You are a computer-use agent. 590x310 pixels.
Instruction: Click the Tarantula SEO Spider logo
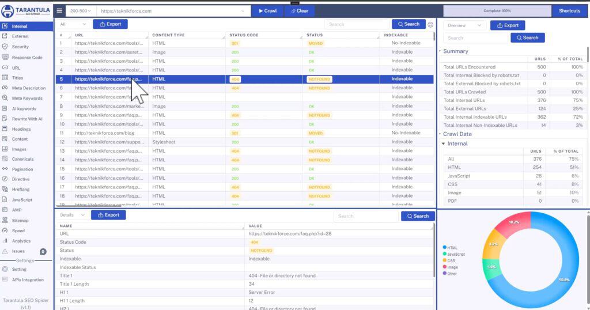tap(26, 11)
